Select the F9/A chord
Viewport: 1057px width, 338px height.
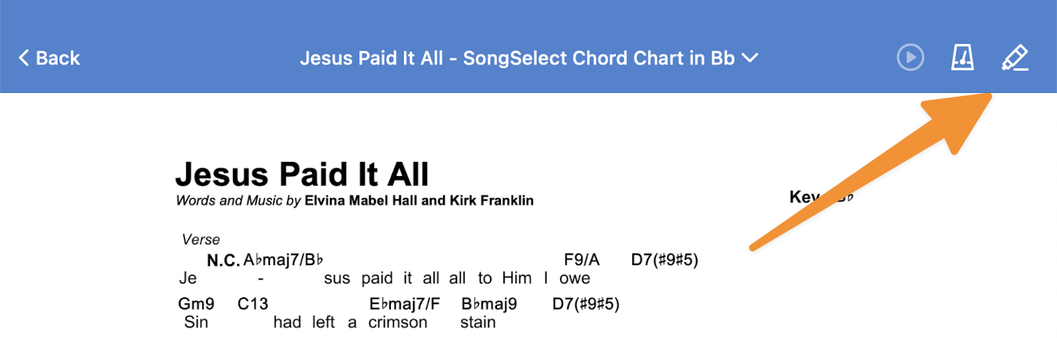pyautogui.click(x=582, y=260)
